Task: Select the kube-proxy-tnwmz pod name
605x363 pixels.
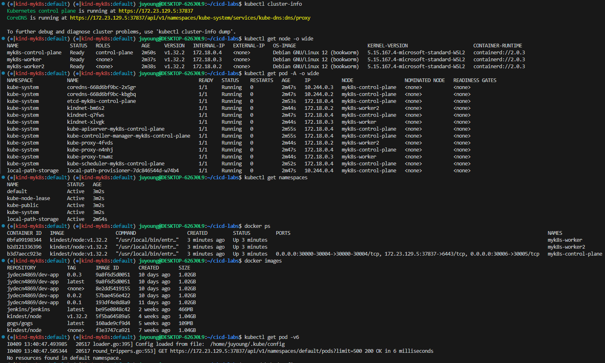Action: (90, 157)
